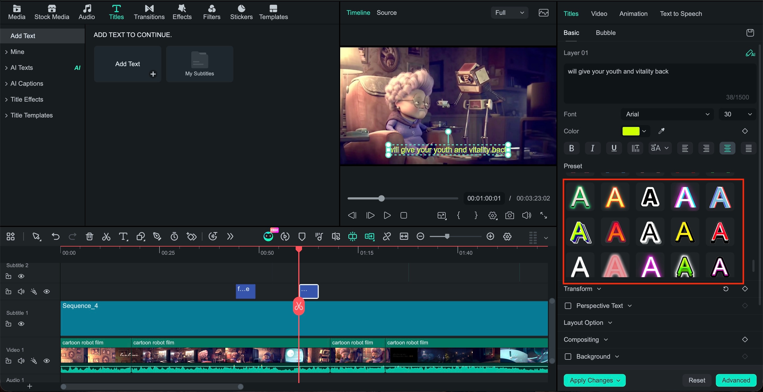
Task: Toggle Italic text formatting
Action: [592, 148]
